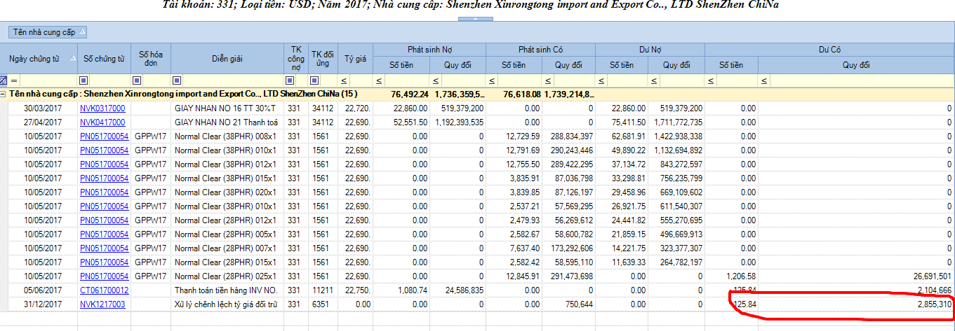Toggle sort arrow on Tên nhà cung cấp group chip

point(82,32)
